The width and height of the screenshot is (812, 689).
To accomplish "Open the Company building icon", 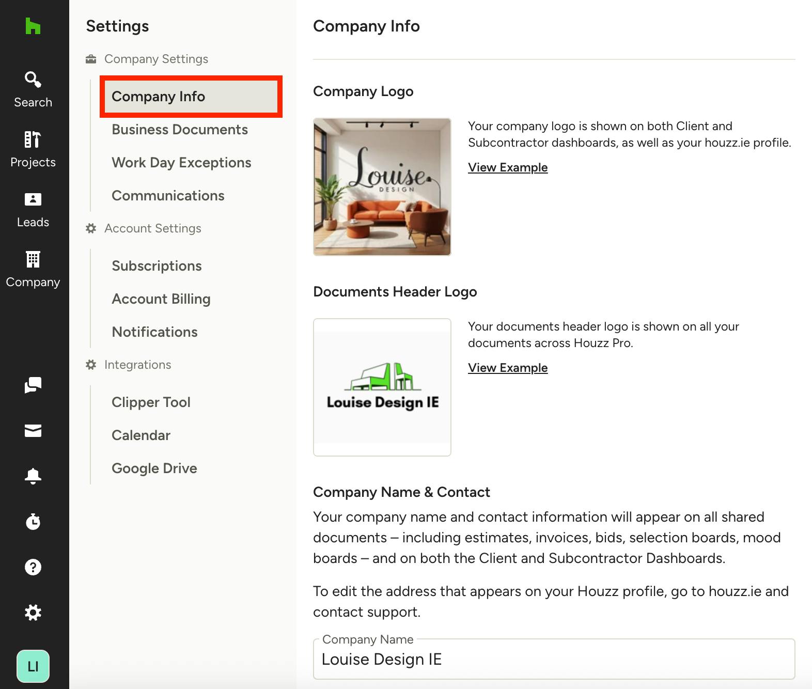I will click(x=33, y=259).
